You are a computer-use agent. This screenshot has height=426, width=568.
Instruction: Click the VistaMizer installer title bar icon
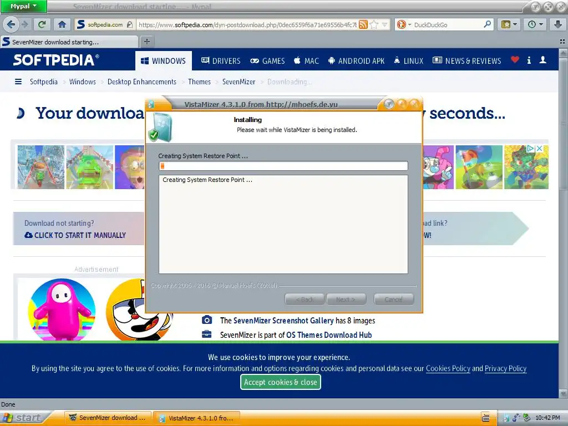click(x=151, y=105)
